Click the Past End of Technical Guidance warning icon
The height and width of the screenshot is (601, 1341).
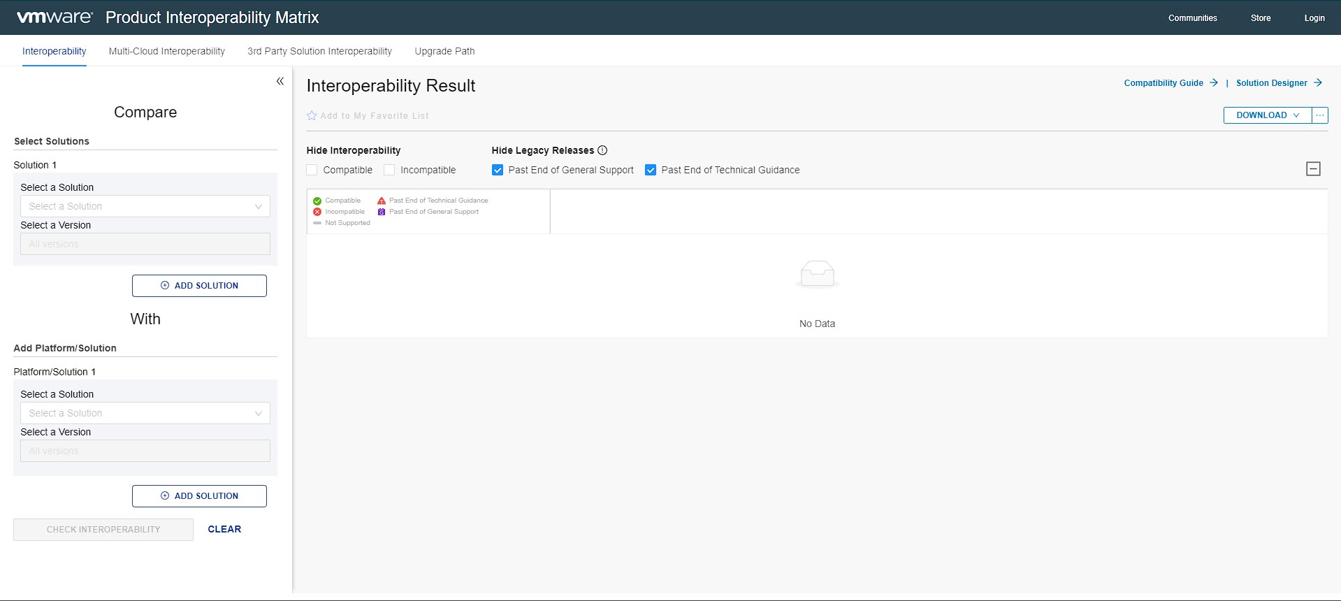point(382,201)
